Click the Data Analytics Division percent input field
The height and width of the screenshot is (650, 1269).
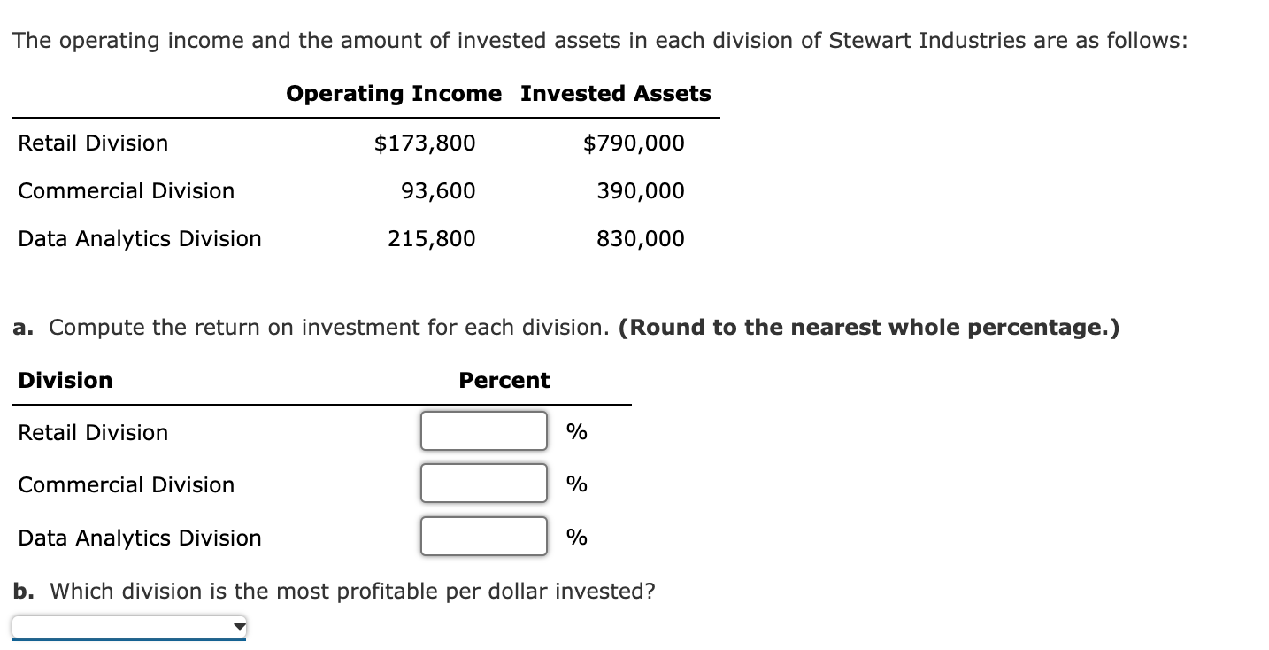coord(483,536)
